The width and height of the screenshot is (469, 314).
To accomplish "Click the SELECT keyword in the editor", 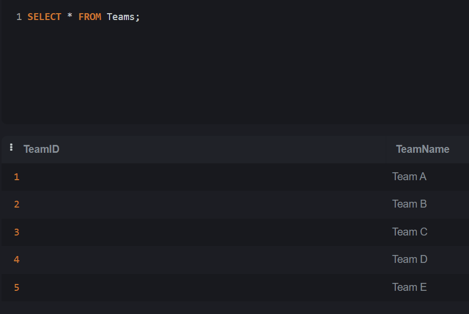I will tap(44, 17).
